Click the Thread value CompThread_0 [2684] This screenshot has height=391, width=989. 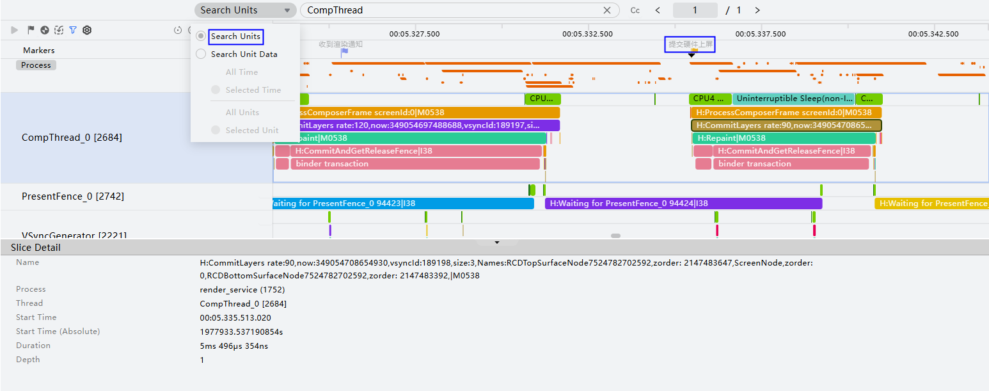243,303
